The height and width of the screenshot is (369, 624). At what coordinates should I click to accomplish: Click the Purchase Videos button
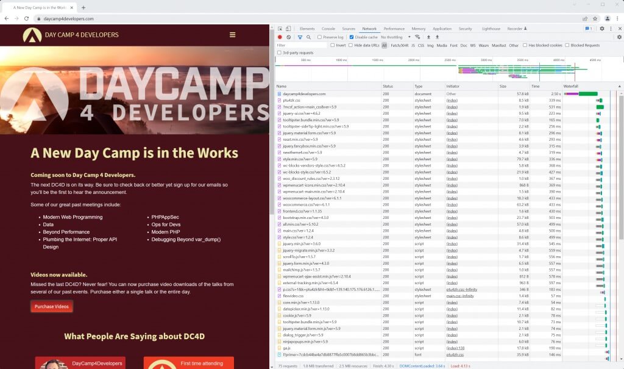[x=52, y=306]
